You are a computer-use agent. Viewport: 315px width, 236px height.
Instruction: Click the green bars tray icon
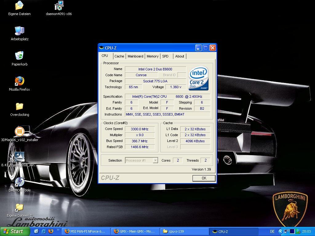pyautogui.click(x=298, y=231)
